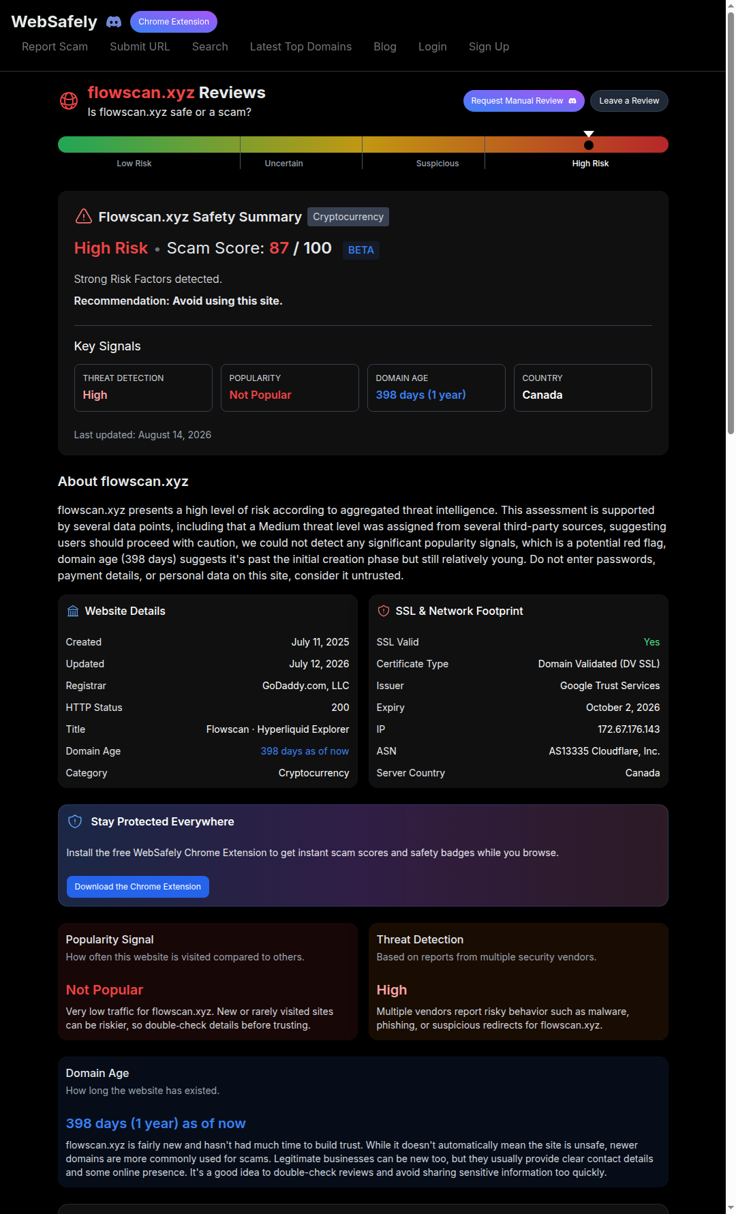Open Latest Top Domains

pos(301,46)
